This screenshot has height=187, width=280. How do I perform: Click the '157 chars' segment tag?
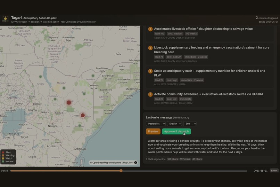coord(185,159)
